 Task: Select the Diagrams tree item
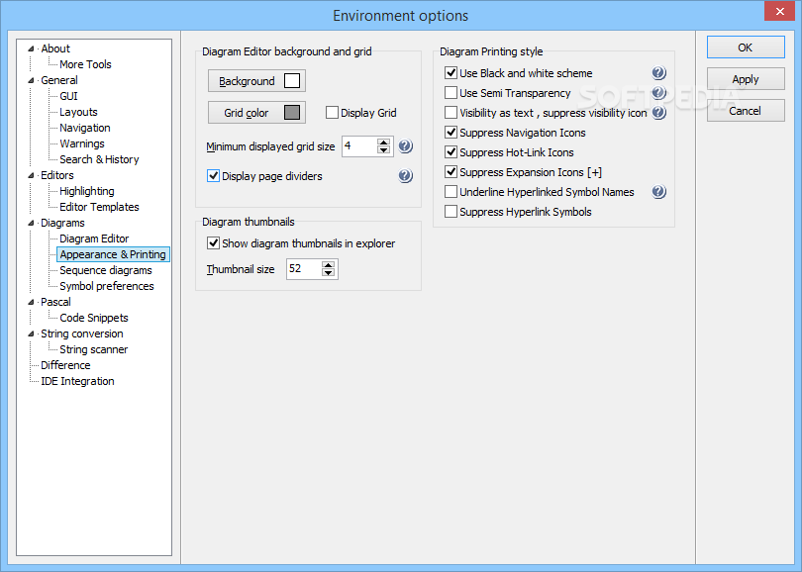(x=63, y=223)
